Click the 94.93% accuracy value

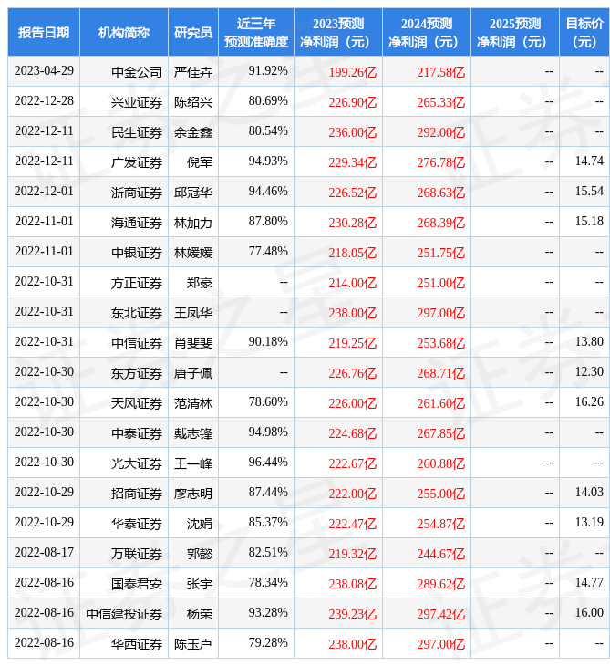click(268, 161)
